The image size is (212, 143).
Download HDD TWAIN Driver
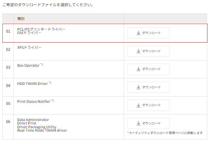pos(148,87)
